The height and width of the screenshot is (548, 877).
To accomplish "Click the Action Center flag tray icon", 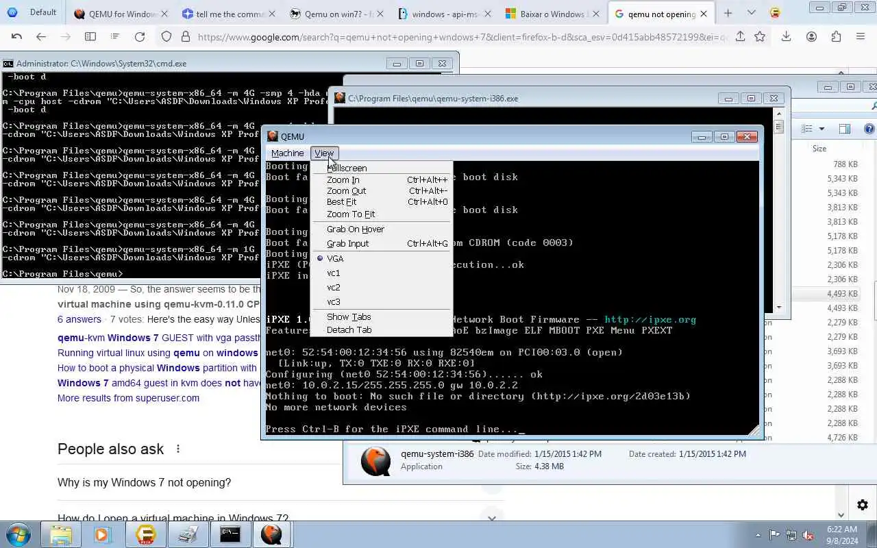I will [774, 535].
